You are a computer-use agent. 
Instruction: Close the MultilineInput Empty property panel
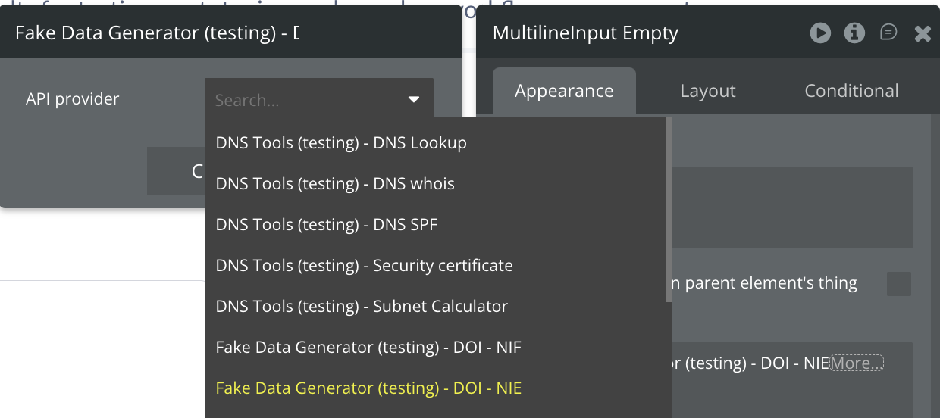923,33
